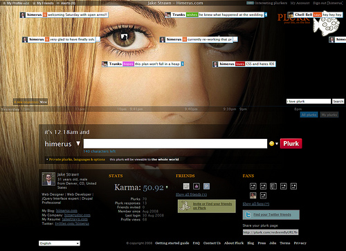The height and width of the screenshot is (251, 346).
Task: Open FAQ footer link
Action: pyautogui.click(x=196, y=243)
